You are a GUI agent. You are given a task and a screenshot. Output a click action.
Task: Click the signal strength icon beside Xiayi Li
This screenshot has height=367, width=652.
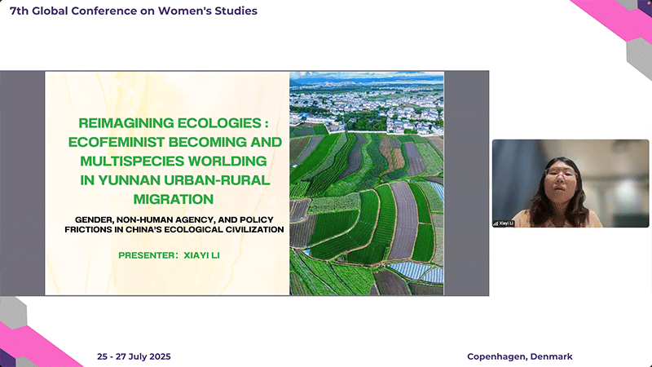tap(495, 223)
